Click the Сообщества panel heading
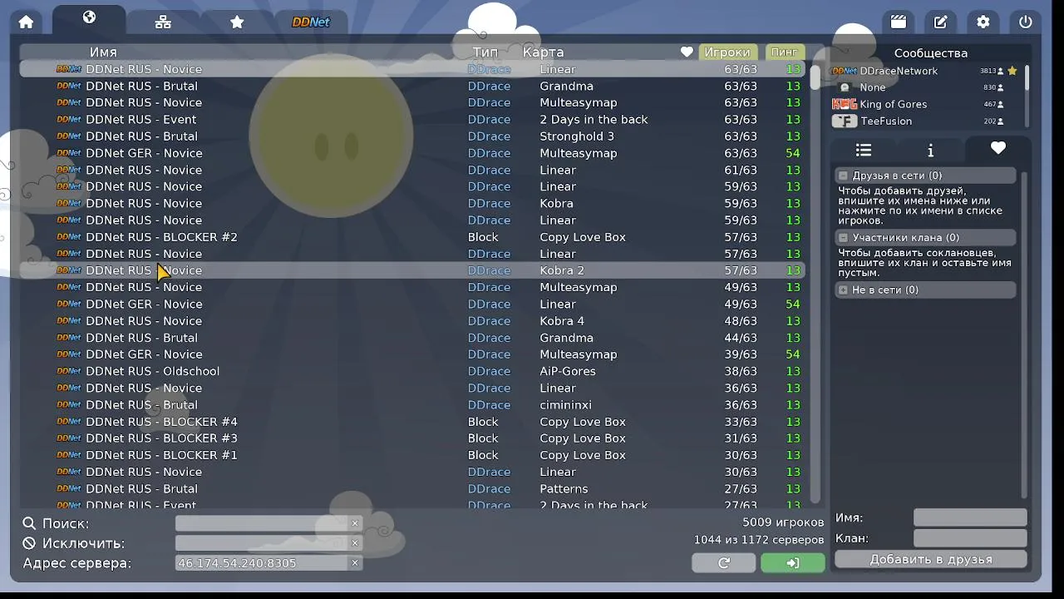This screenshot has width=1064, height=599. point(931,52)
